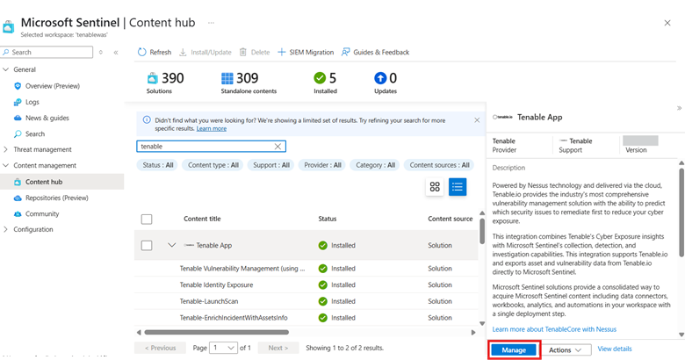Collapse the General section
Viewport: 685px width, 360px height.
[x=5, y=69]
